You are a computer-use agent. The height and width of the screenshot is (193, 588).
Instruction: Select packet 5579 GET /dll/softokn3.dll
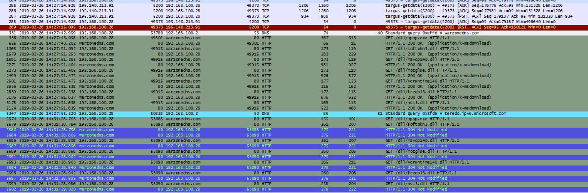(x=294, y=124)
